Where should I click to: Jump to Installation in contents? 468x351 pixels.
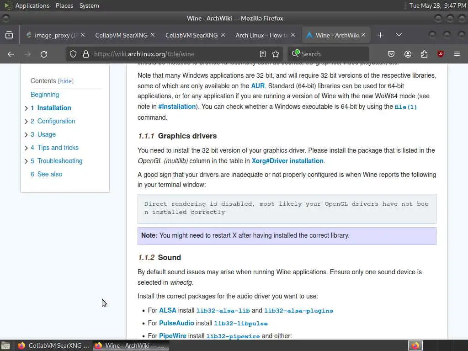click(54, 108)
